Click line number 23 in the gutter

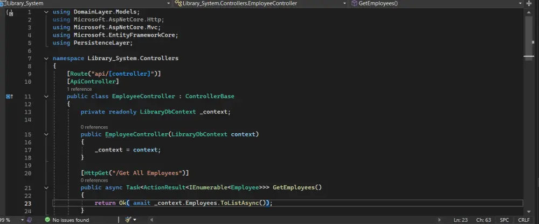[x=27, y=203]
